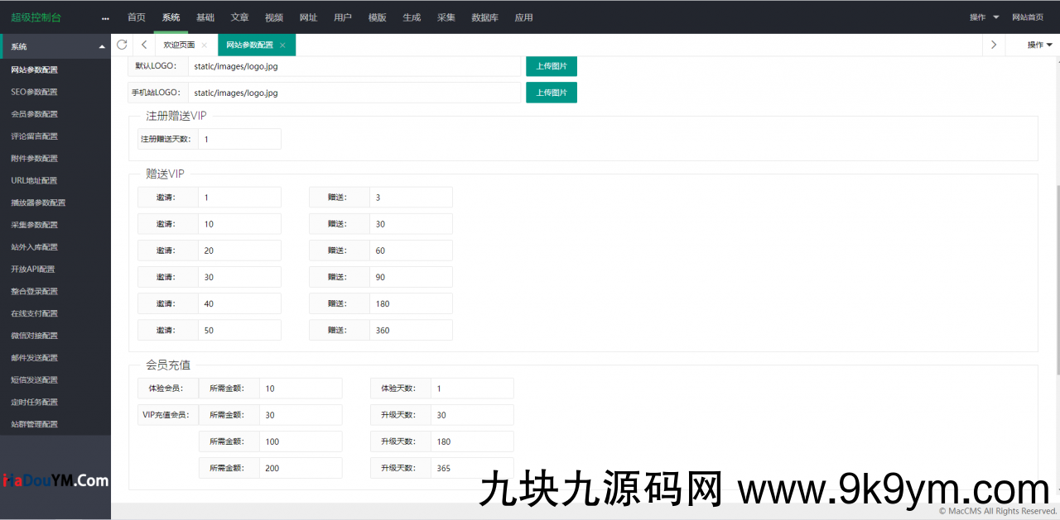Click the left chevron to scroll tabs
The image size is (1060, 520).
[x=144, y=45]
